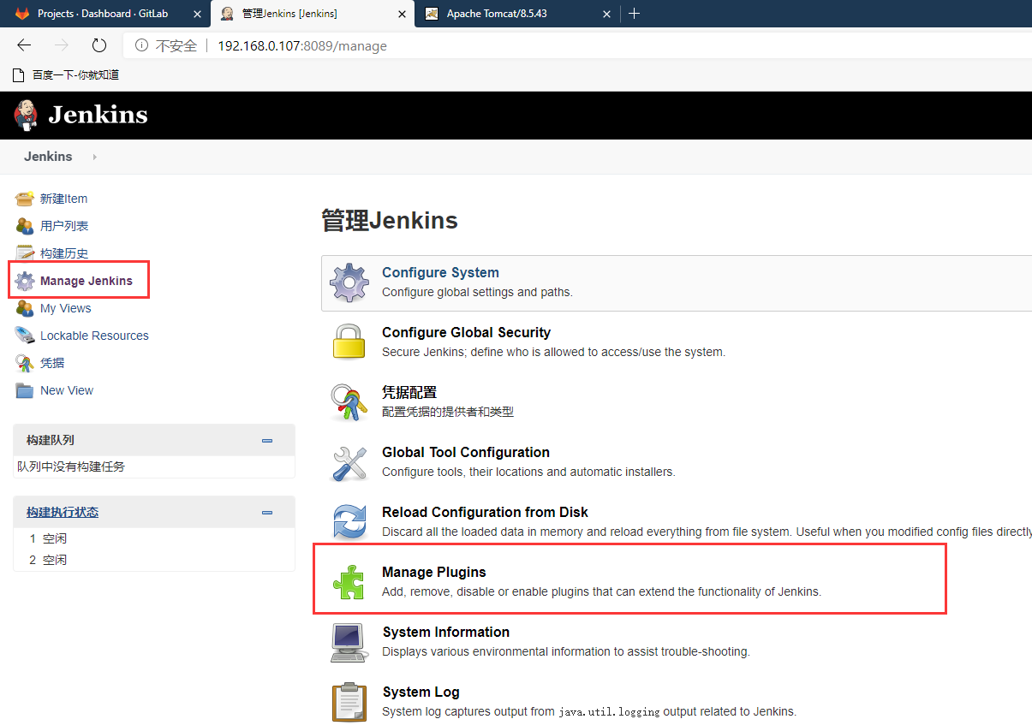Click the Manage Plugins puzzle piece icon
The height and width of the screenshot is (725, 1032).
pos(349,582)
